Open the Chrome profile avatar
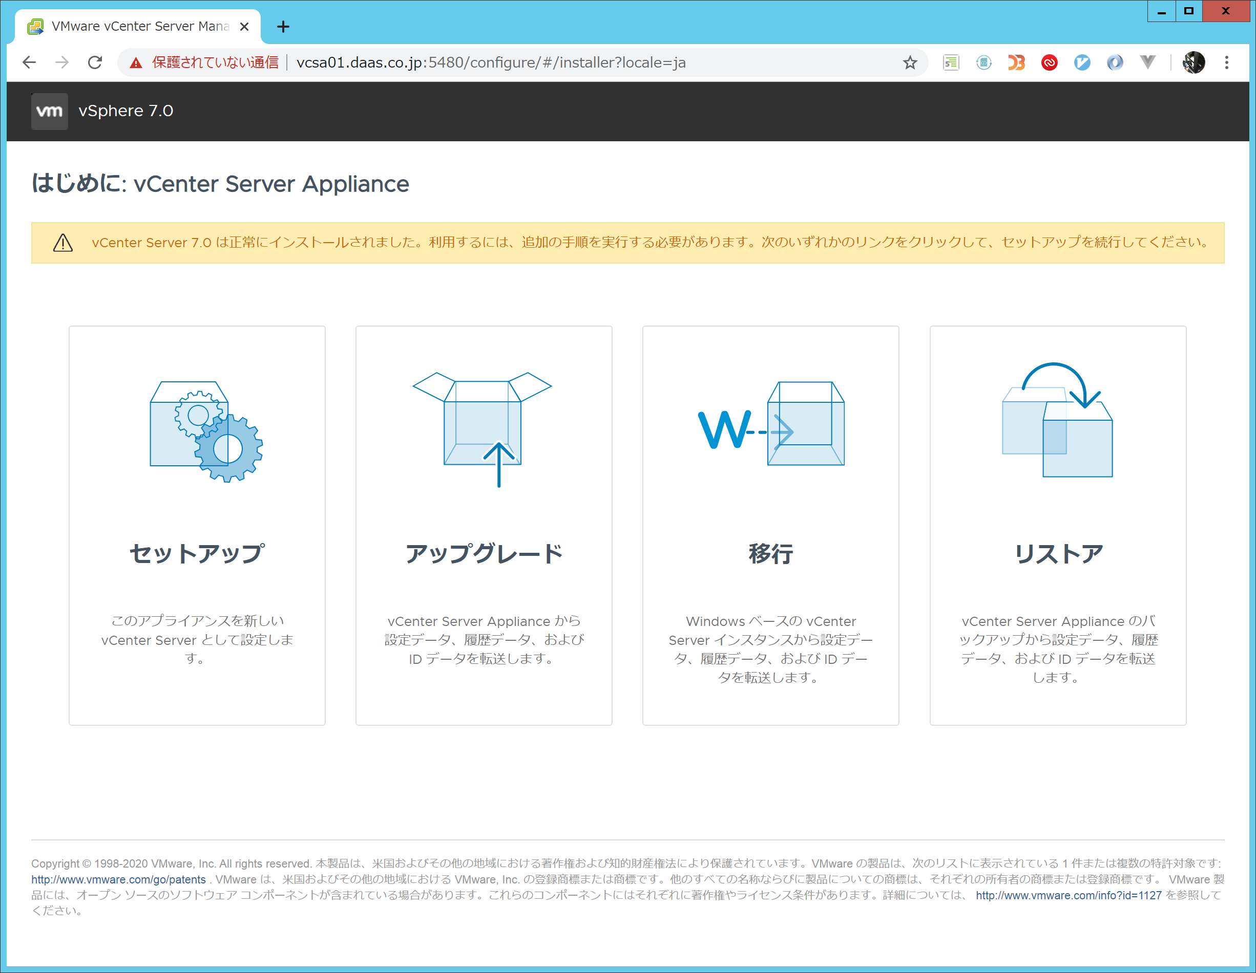Image resolution: width=1256 pixels, height=973 pixels. point(1194,62)
